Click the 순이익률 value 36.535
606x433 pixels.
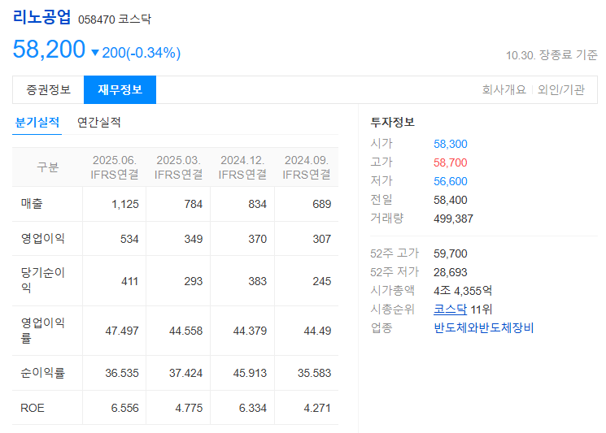click(122, 373)
